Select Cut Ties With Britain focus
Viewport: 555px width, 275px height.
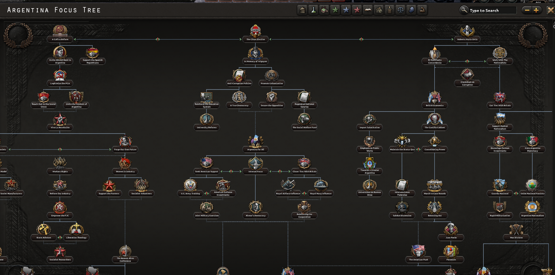pos(500,100)
